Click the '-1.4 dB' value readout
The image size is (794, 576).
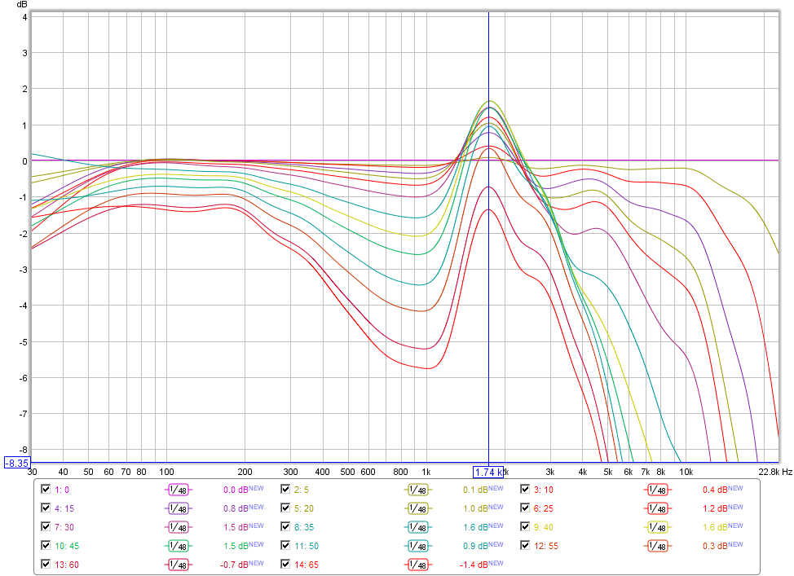[x=474, y=565]
